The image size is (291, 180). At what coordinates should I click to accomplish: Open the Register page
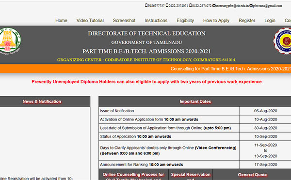[x=247, y=20]
